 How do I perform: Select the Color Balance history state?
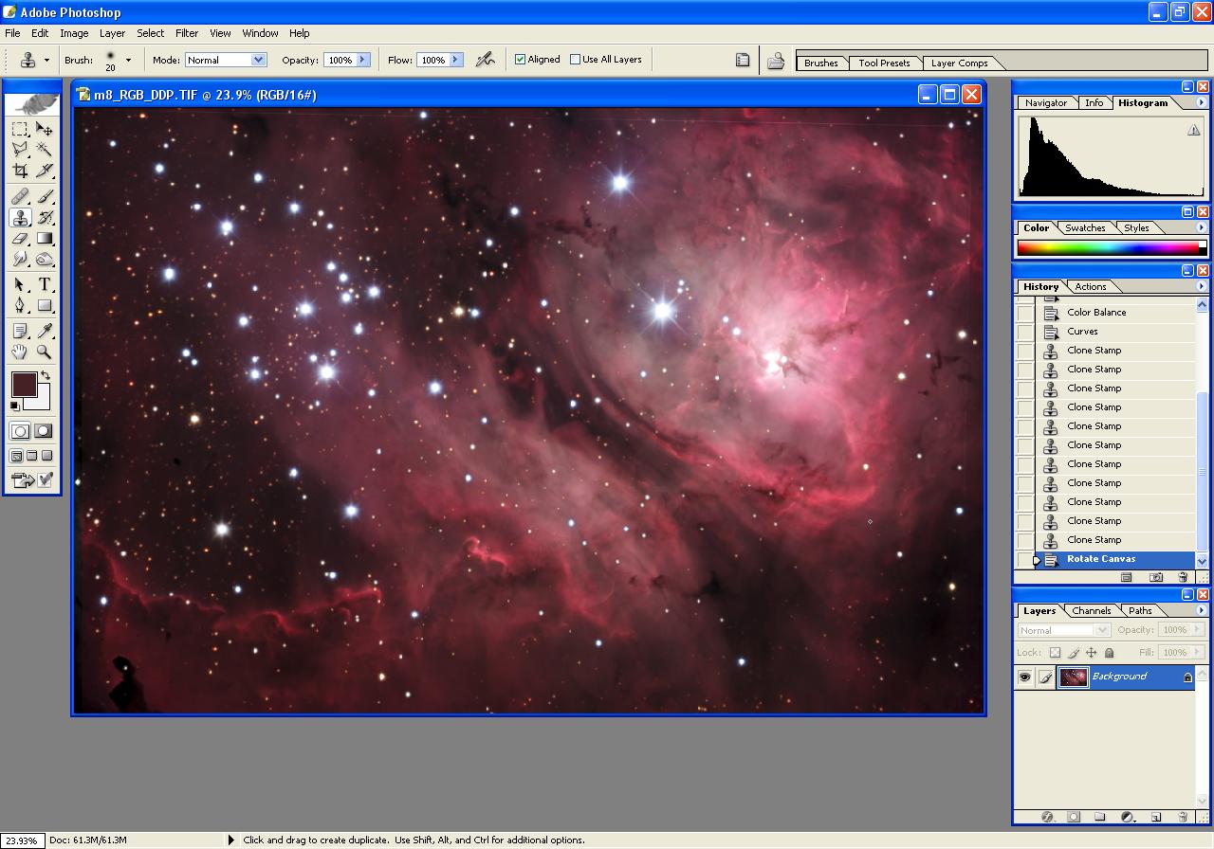(1096, 313)
